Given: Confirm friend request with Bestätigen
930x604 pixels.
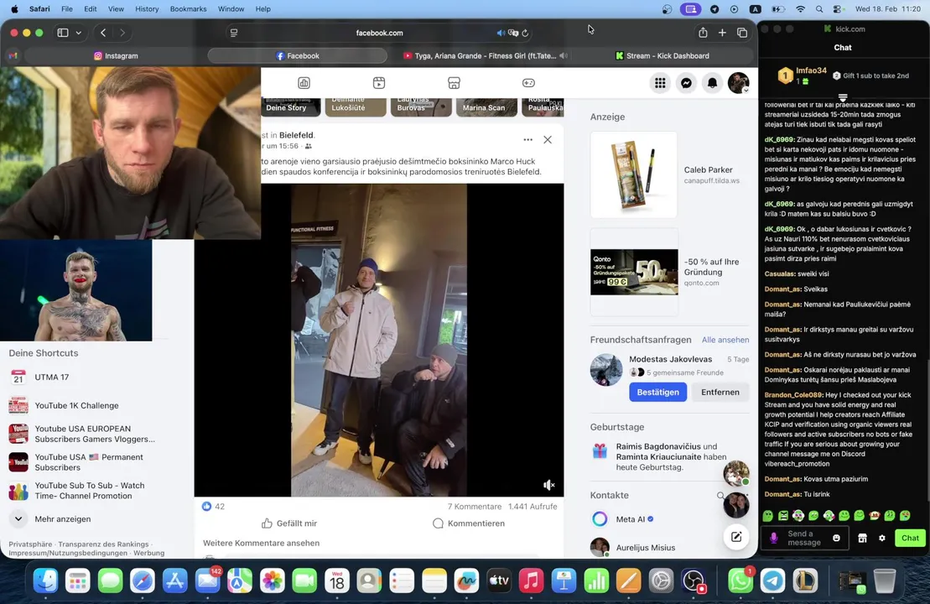Looking at the screenshot, I should coord(657,393).
